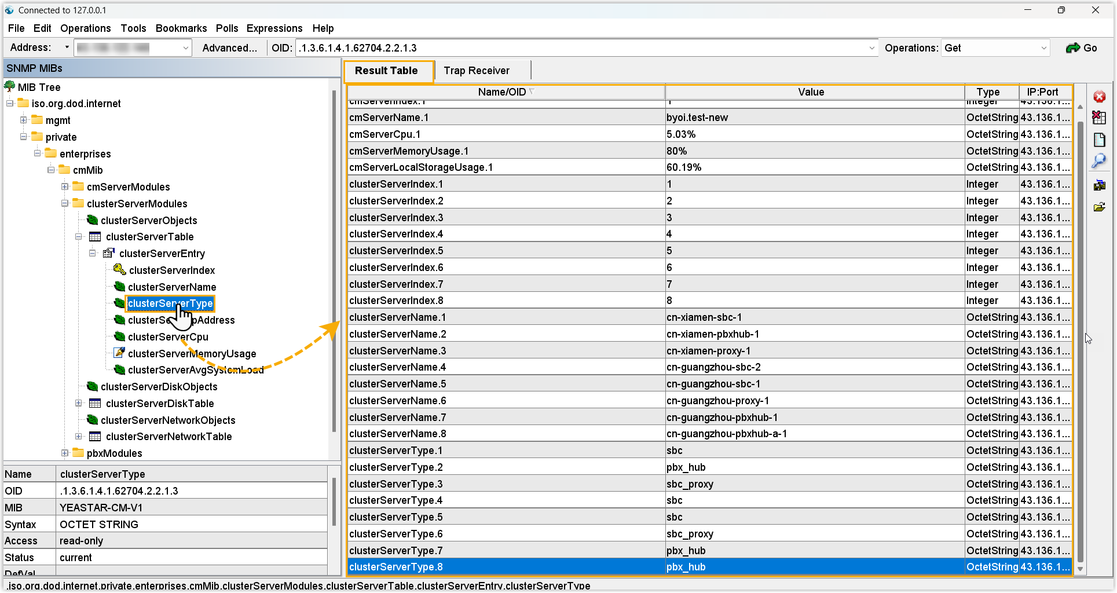Click the red stop icon beside results

[x=1099, y=97]
